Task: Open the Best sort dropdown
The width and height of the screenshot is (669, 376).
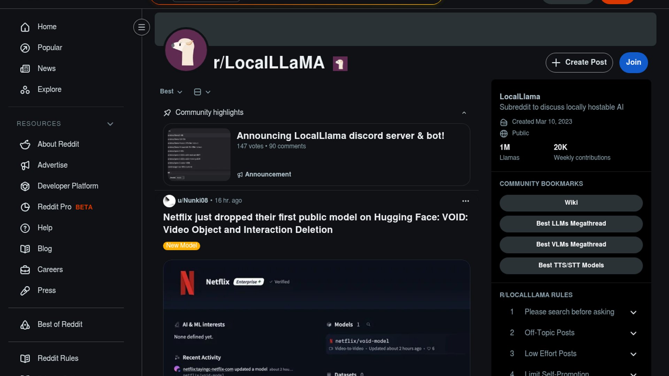Action: click(171, 92)
